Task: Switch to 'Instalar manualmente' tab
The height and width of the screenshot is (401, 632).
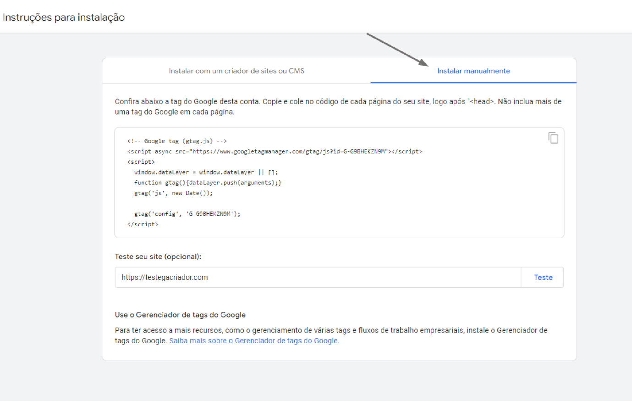Action: [x=473, y=71]
